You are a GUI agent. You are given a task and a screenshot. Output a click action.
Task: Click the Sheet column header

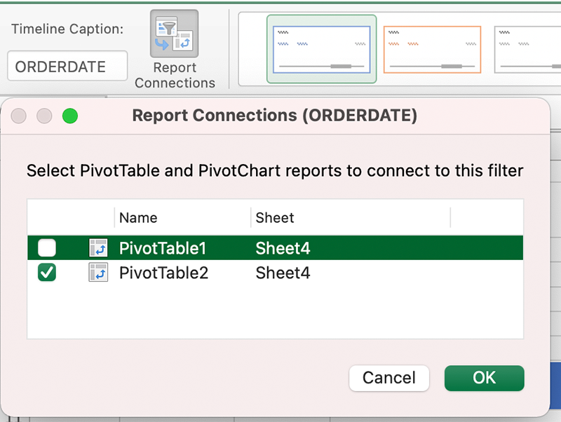tap(275, 218)
